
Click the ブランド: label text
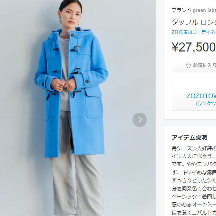[182, 10]
